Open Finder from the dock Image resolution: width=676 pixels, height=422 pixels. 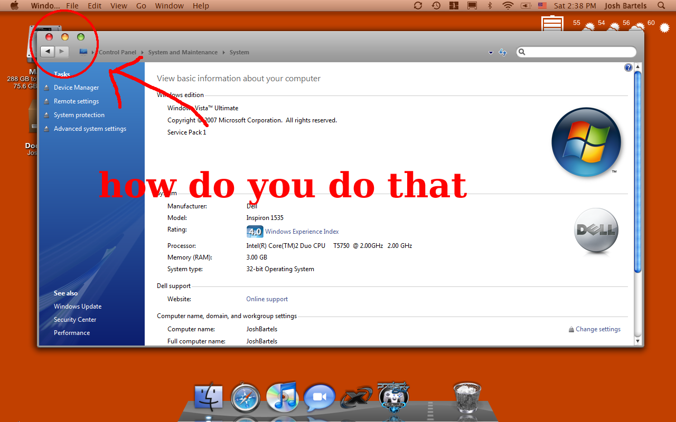[209, 397]
